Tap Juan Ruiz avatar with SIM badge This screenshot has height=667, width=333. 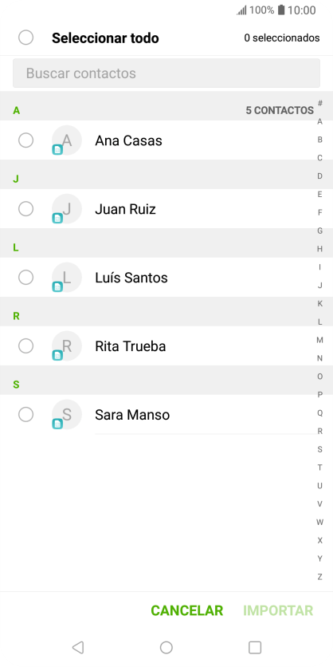[x=67, y=209]
